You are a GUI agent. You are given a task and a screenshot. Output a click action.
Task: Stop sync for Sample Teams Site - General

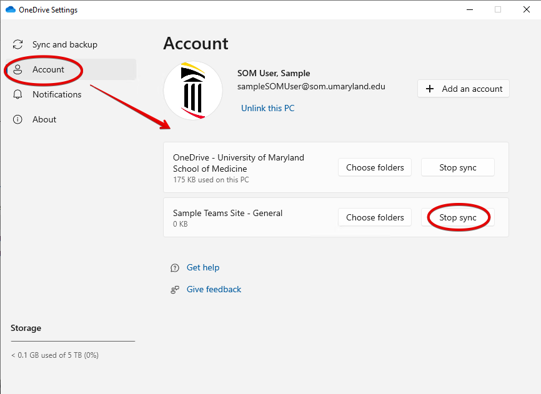pos(457,217)
